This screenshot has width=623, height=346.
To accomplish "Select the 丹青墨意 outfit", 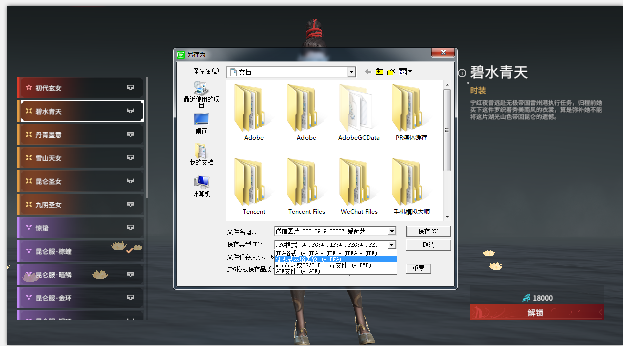I will pyautogui.click(x=80, y=134).
